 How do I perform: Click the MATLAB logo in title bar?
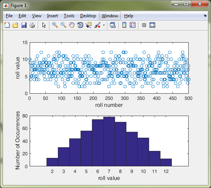[6, 6]
